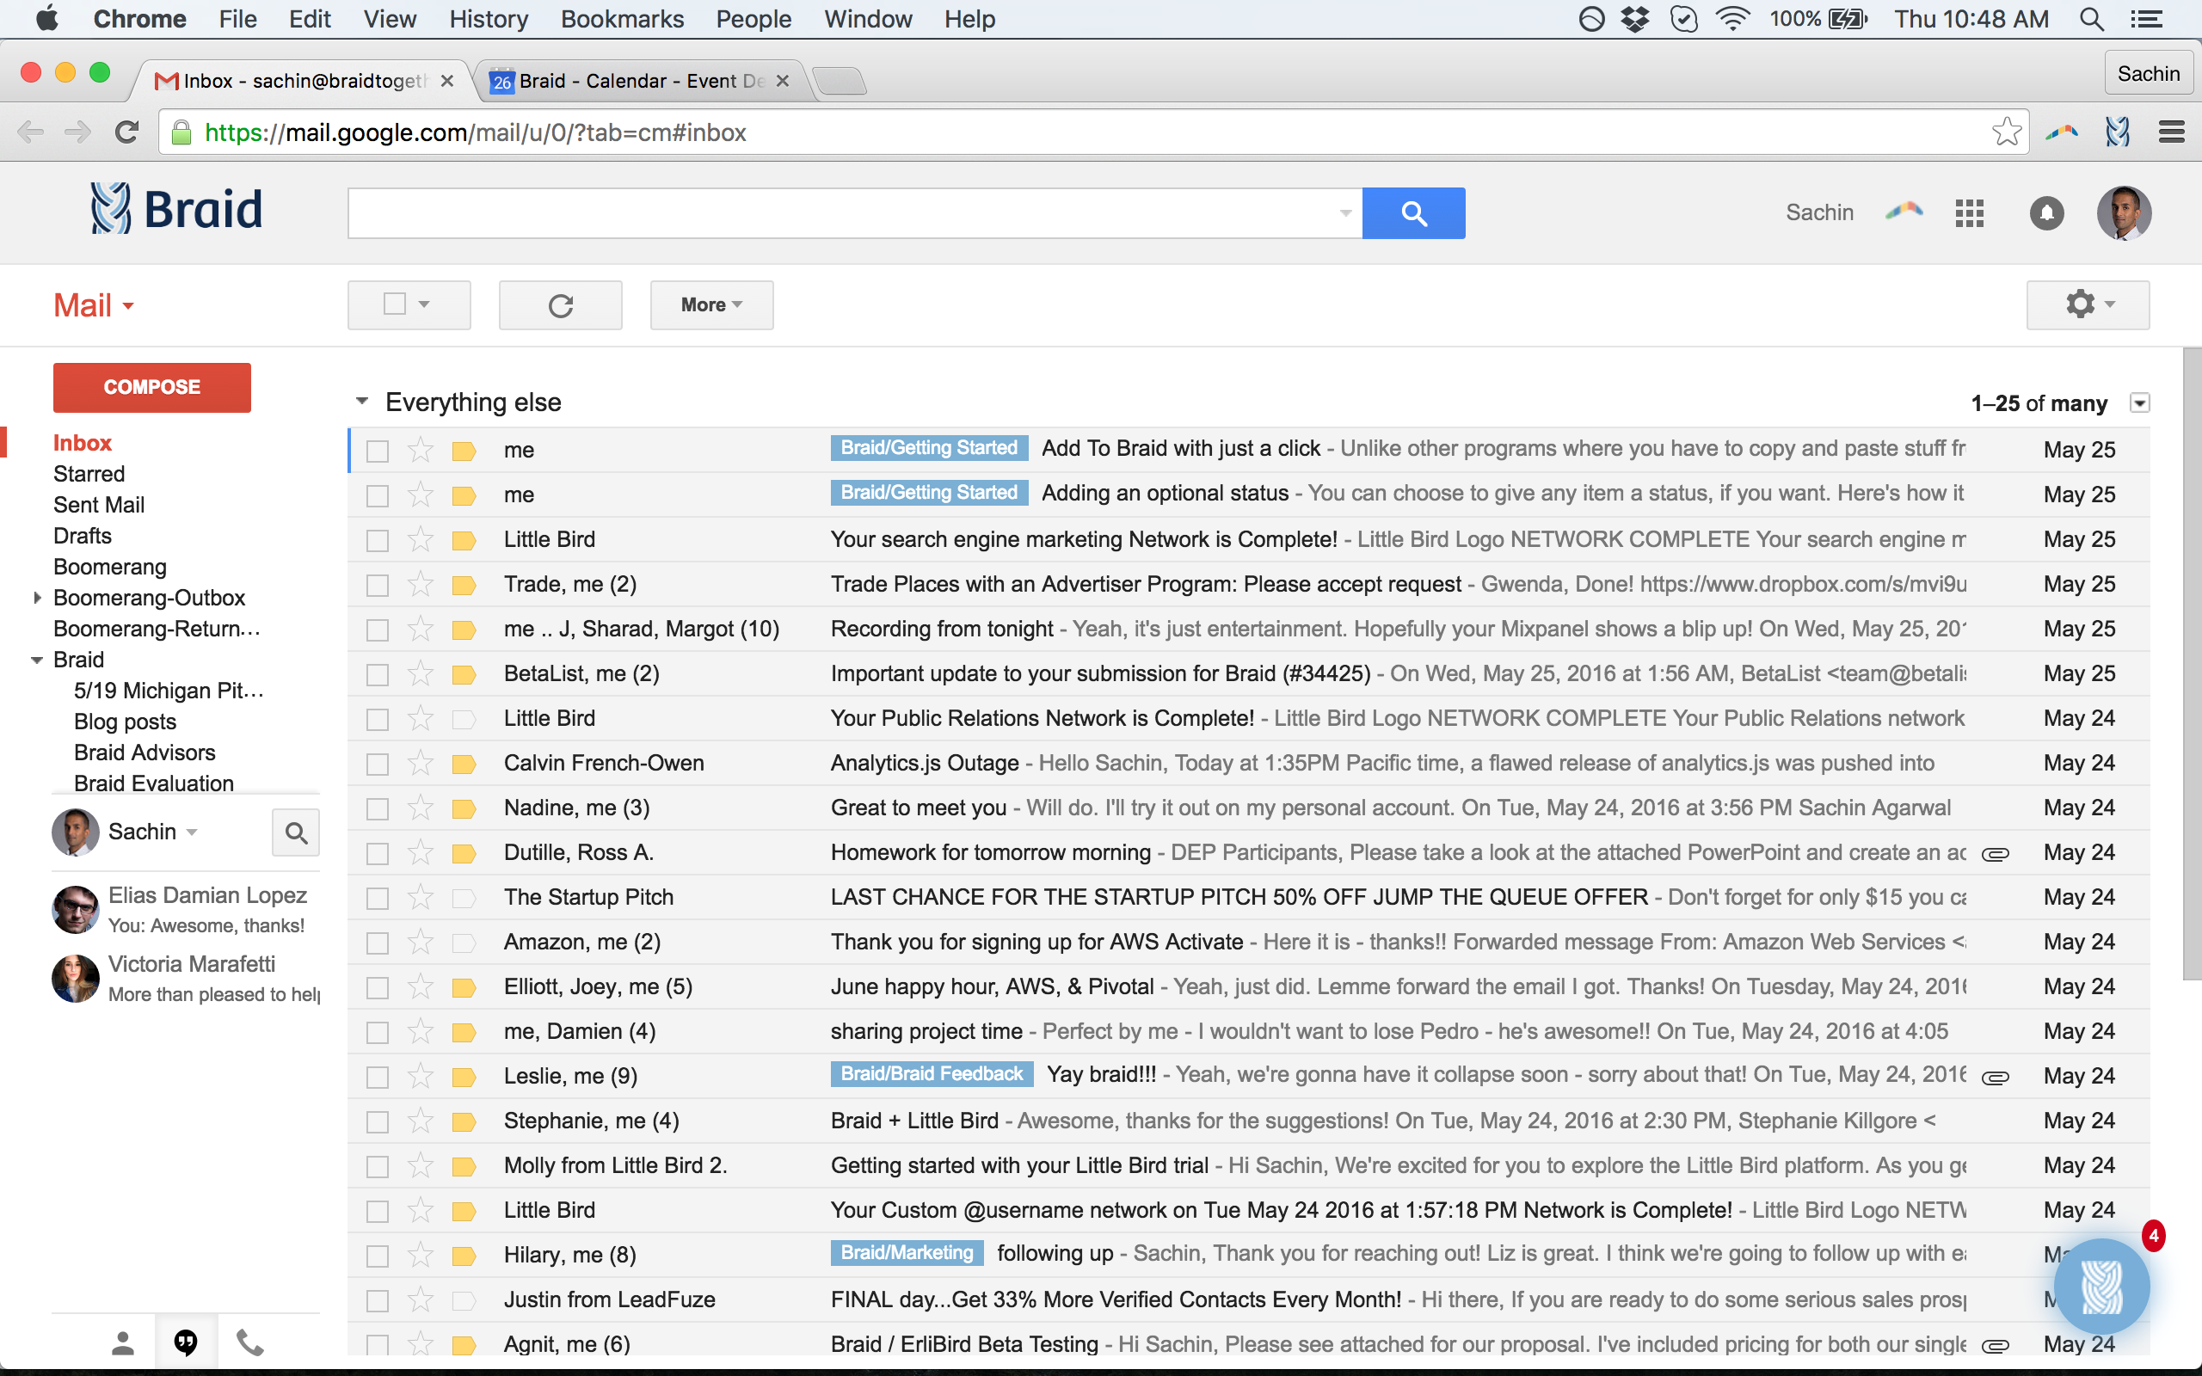2202x1376 pixels.
Task: Switch to phone calls icon in chat panel
Action: 249,1342
